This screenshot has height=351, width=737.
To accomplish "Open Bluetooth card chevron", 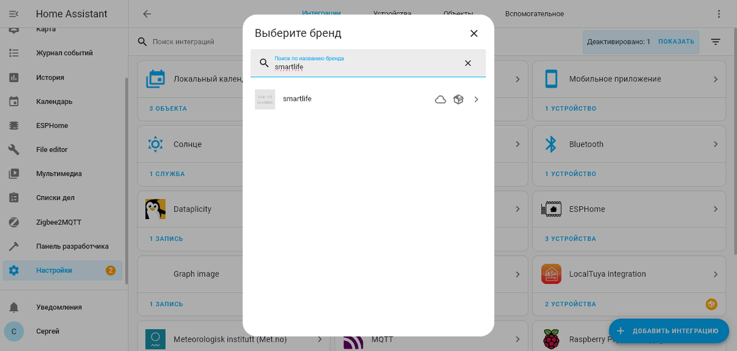I will (716, 144).
